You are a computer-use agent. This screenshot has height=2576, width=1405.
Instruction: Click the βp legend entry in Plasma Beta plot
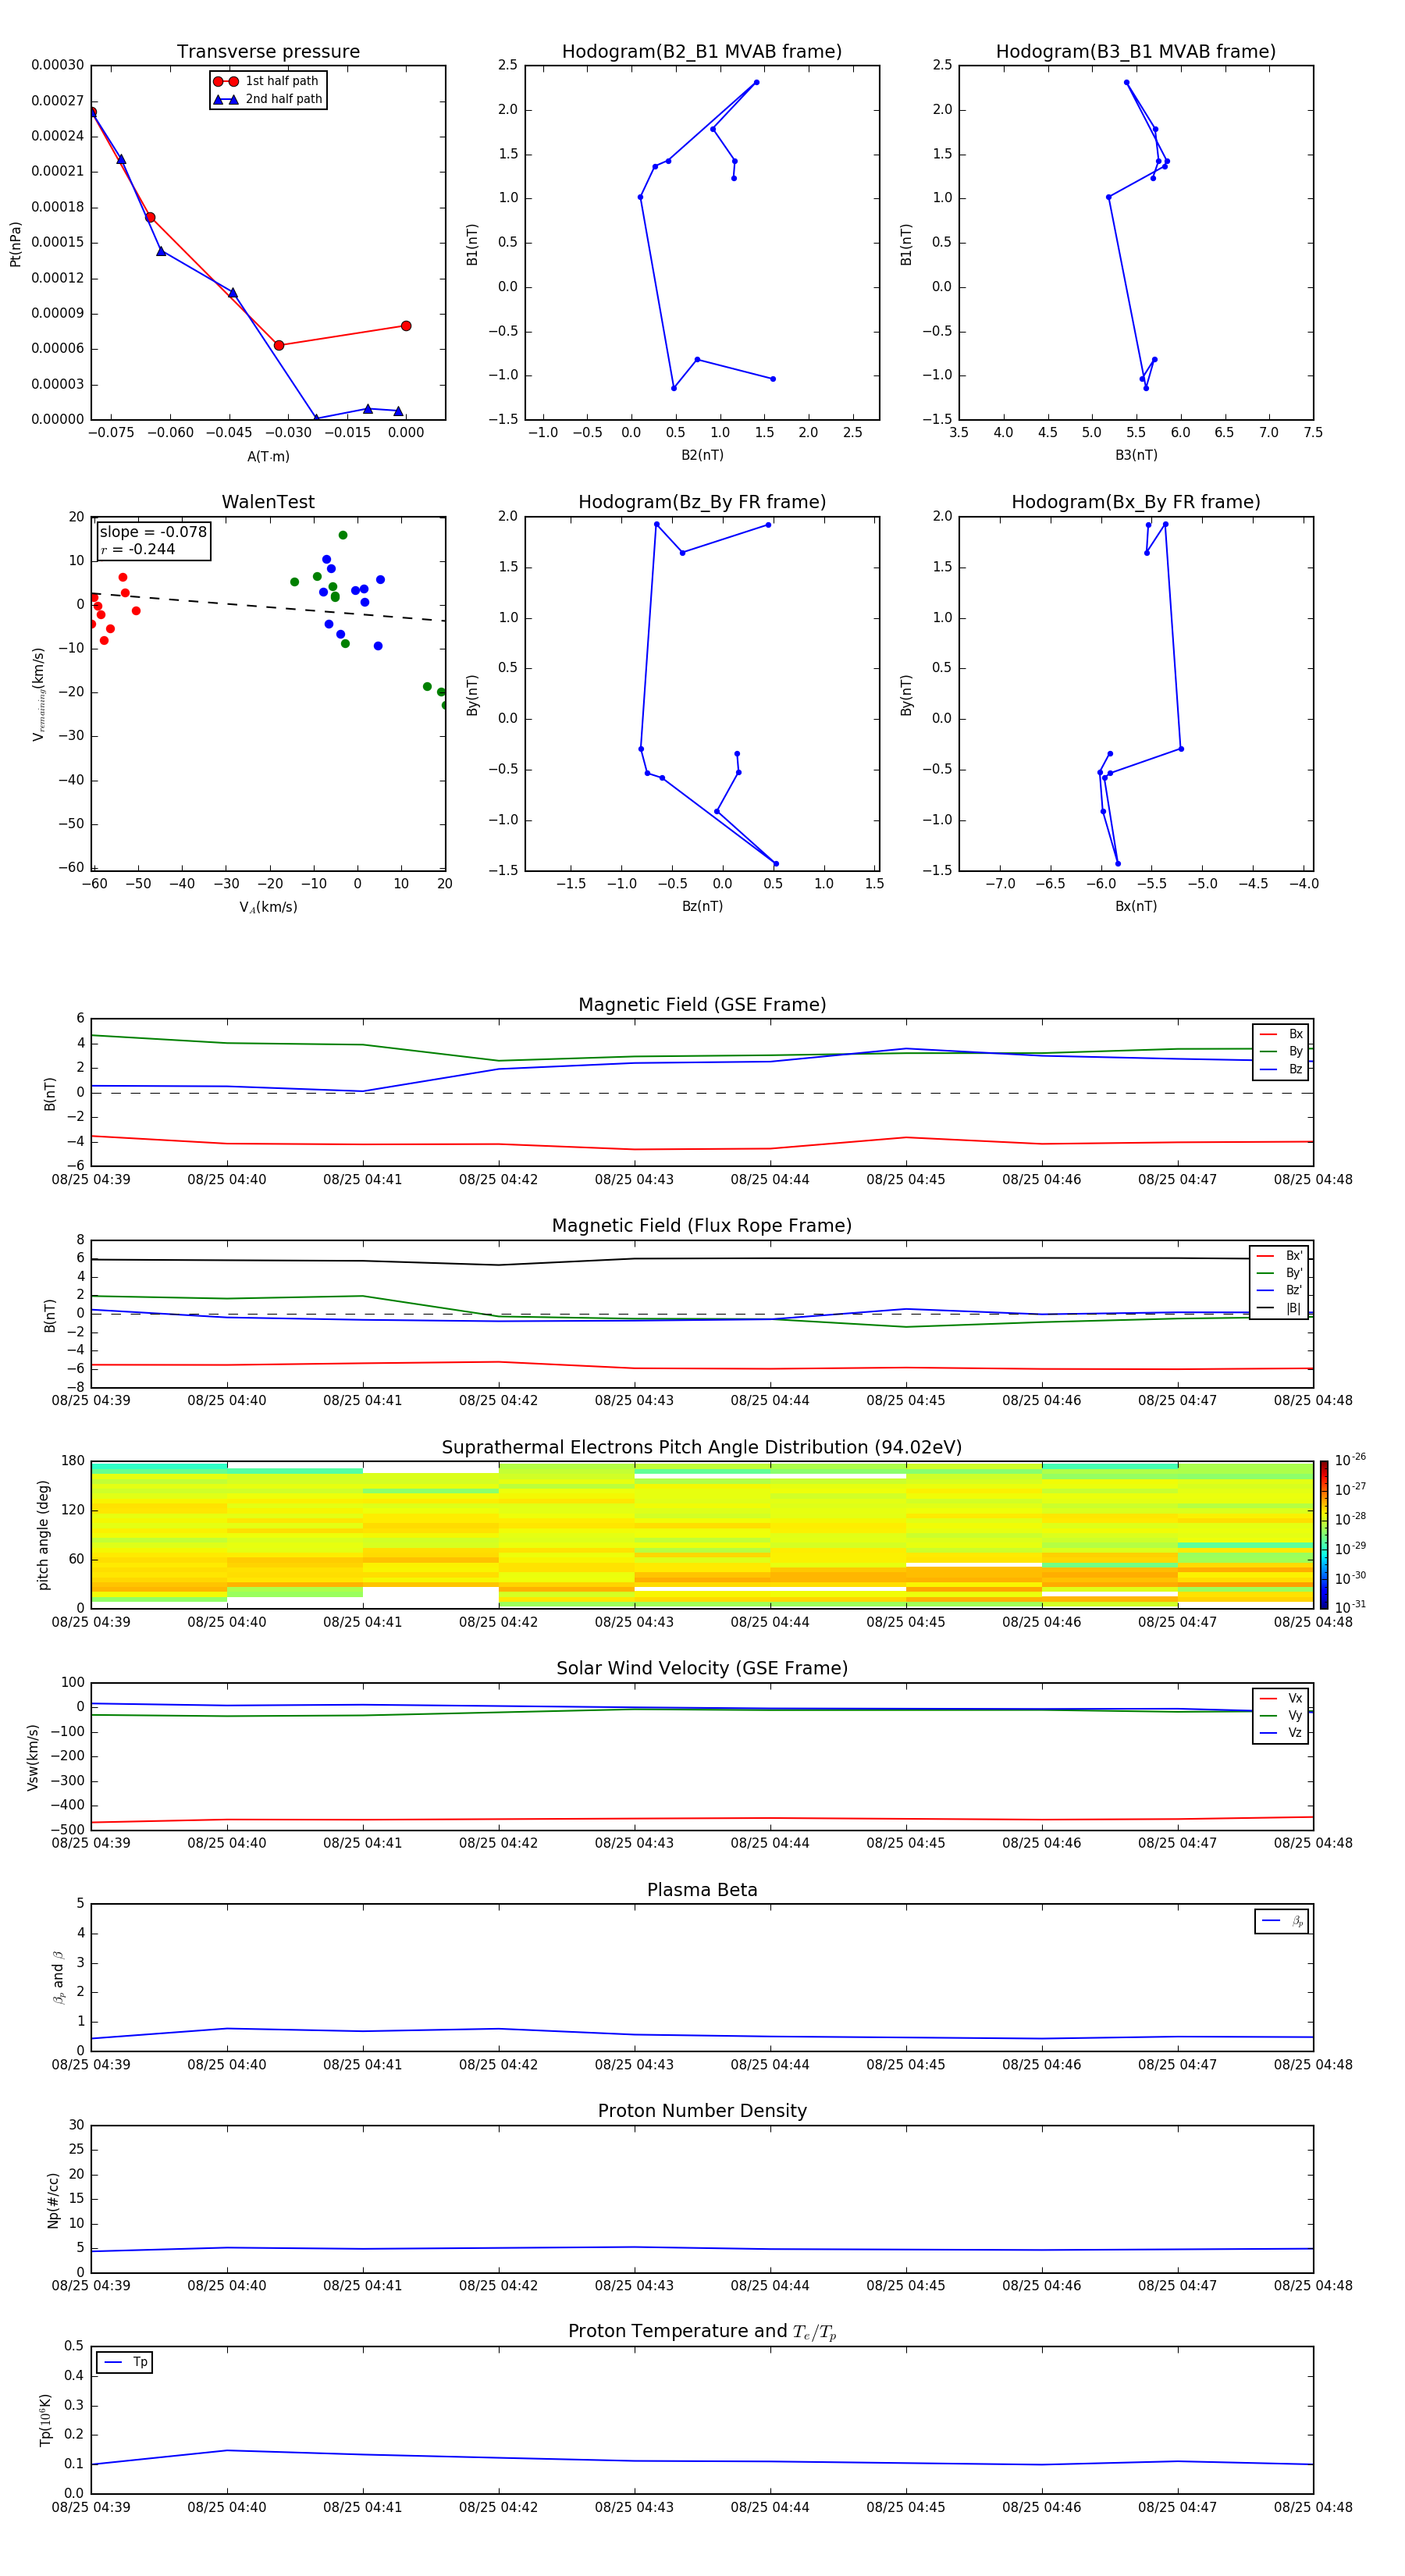pos(1282,1921)
